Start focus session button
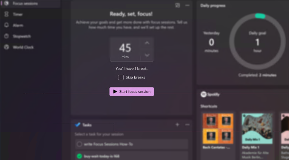 tap(132, 92)
